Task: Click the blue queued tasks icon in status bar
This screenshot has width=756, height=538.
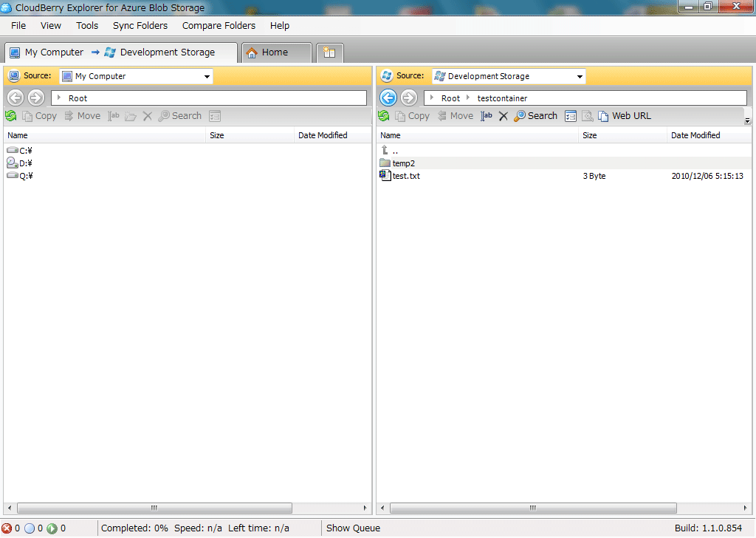Action: click(x=30, y=528)
